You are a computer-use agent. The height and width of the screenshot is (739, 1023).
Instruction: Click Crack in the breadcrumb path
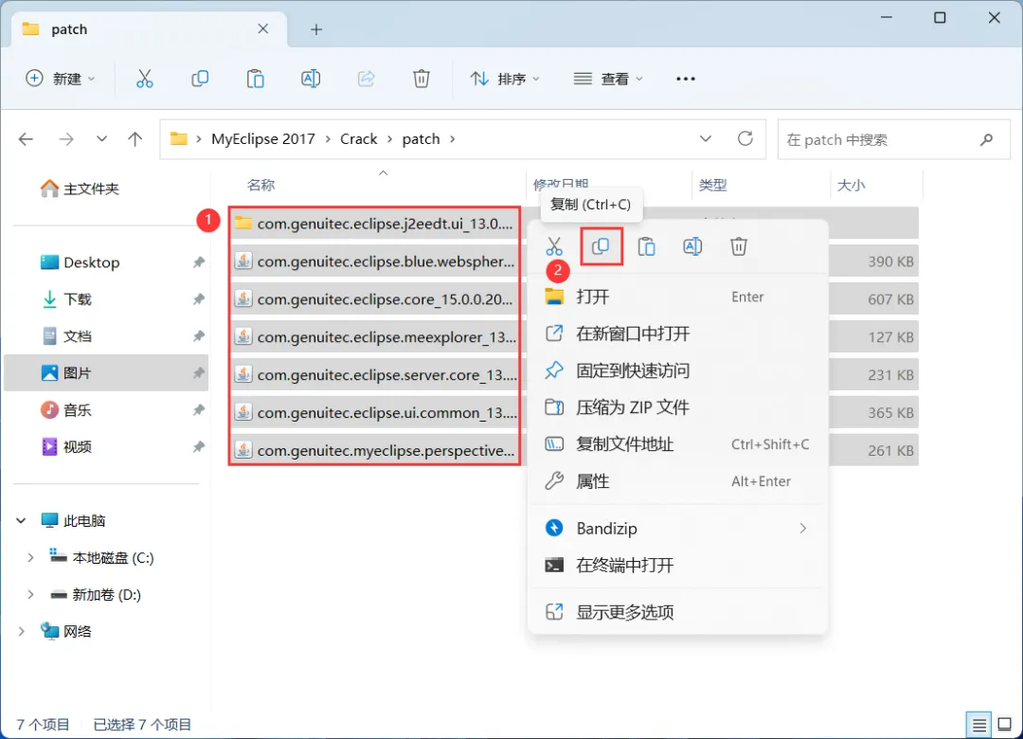(x=359, y=139)
